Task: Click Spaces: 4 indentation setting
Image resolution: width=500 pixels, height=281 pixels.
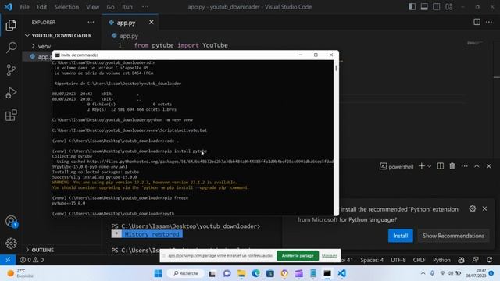Action: tap(372, 260)
